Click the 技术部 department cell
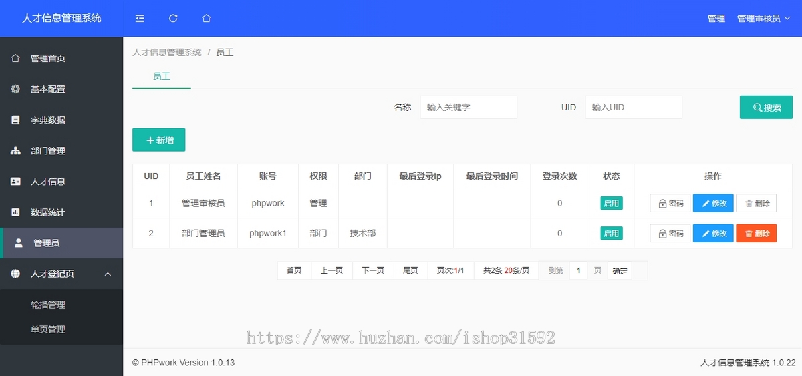802x376 pixels. 362,234
